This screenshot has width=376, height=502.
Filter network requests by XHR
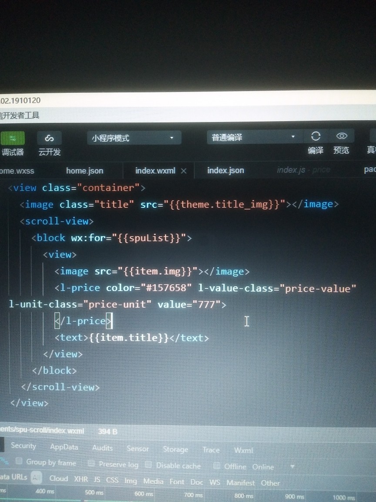pyautogui.click(x=81, y=479)
